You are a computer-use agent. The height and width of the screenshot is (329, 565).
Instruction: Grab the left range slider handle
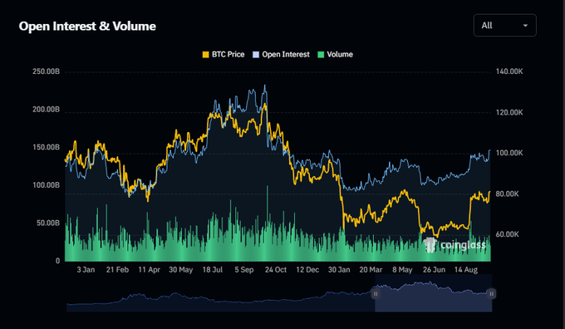375,293
